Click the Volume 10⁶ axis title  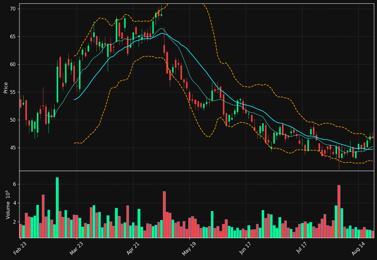[7, 204]
